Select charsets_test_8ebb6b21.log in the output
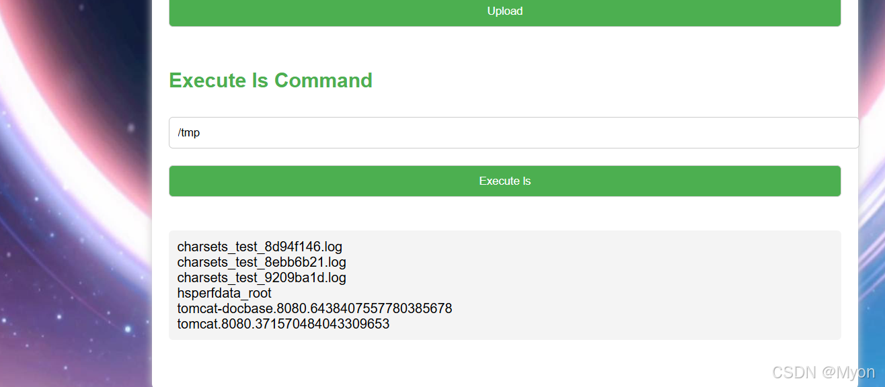This screenshot has width=885, height=387. coord(262,262)
